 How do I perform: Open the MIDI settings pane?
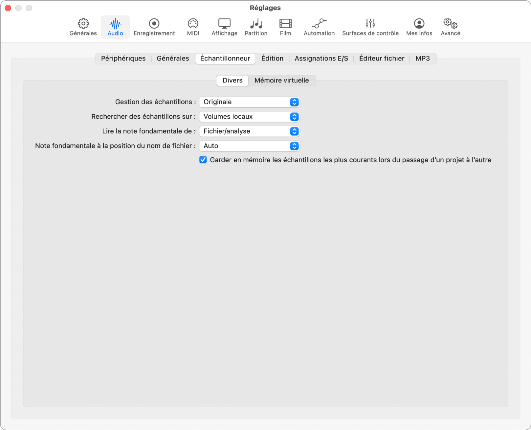coord(193,27)
